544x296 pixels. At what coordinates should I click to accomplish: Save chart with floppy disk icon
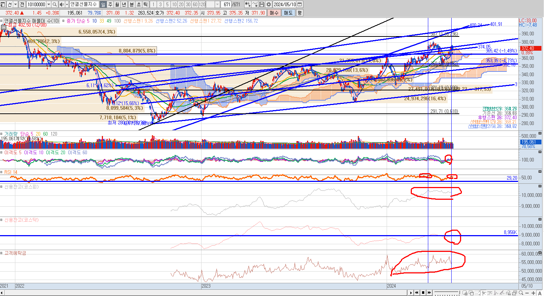(x=262, y=4)
